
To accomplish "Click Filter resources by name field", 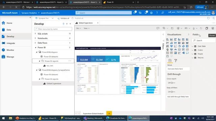I will (53, 29).
